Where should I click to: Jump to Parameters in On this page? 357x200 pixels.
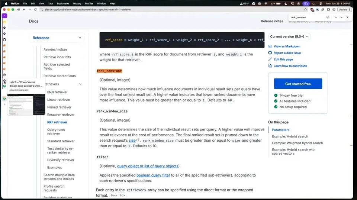pos(280,130)
